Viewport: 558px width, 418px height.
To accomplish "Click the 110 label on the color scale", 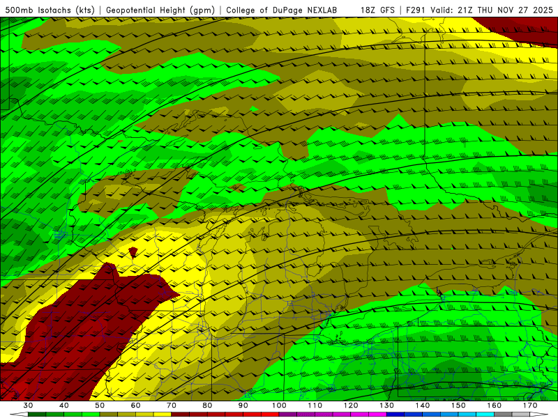I will click(x=315, y=405).
